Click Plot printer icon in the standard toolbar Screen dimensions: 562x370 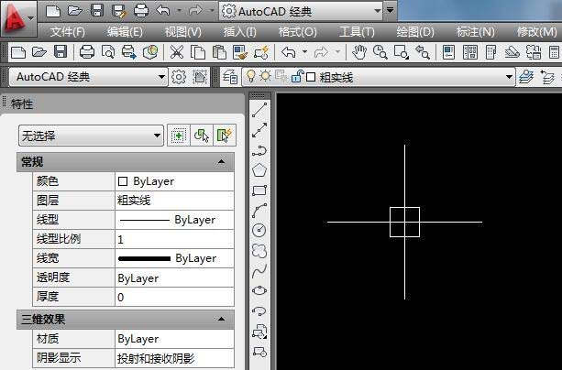click(x=87, y=52)
